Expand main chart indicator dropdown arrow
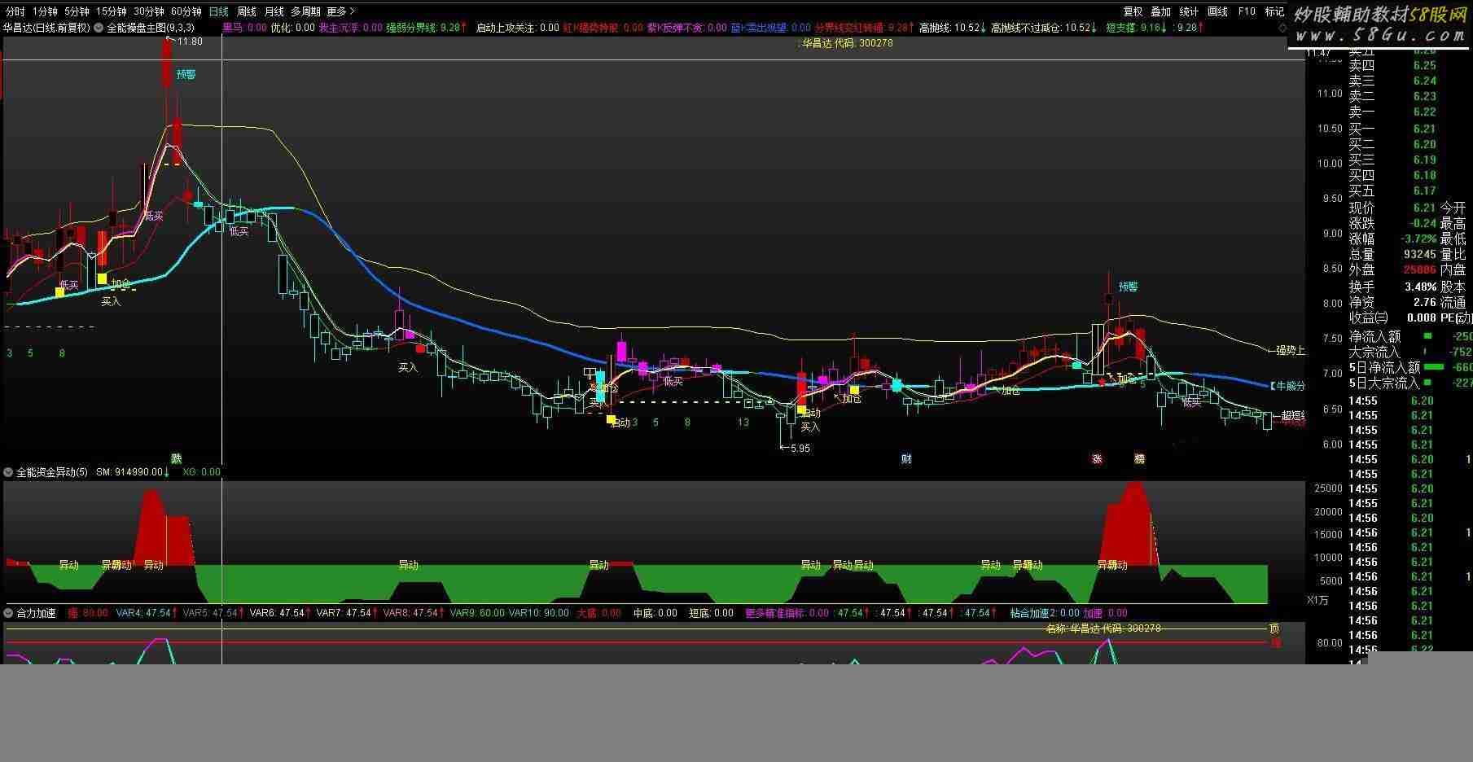This screenshot has height=762, width=1473. (x=99, y=28)
